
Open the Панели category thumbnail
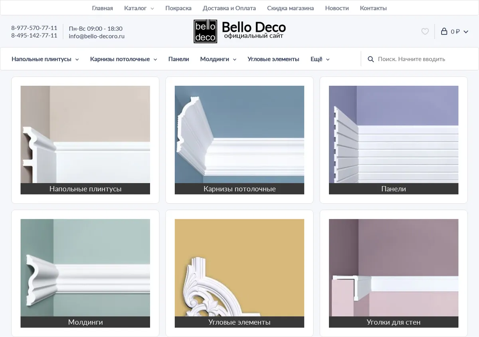(394, 140)
